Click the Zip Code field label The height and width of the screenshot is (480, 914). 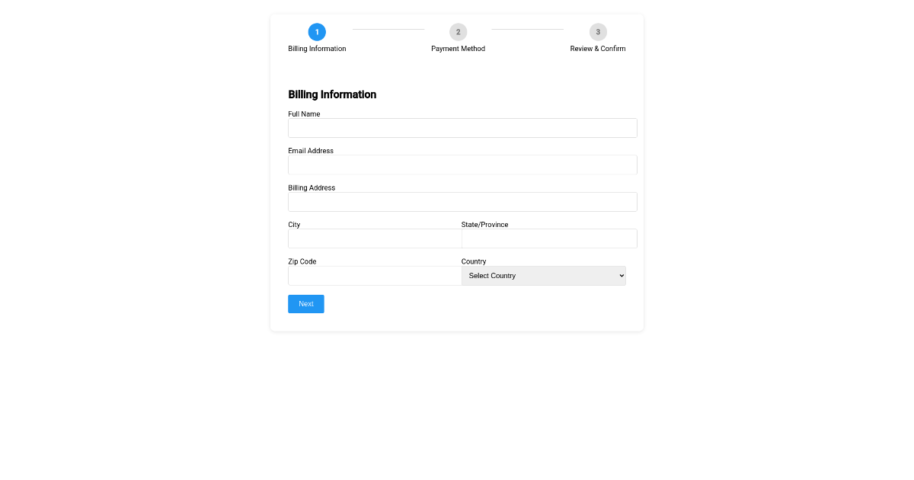click(302, 261)
